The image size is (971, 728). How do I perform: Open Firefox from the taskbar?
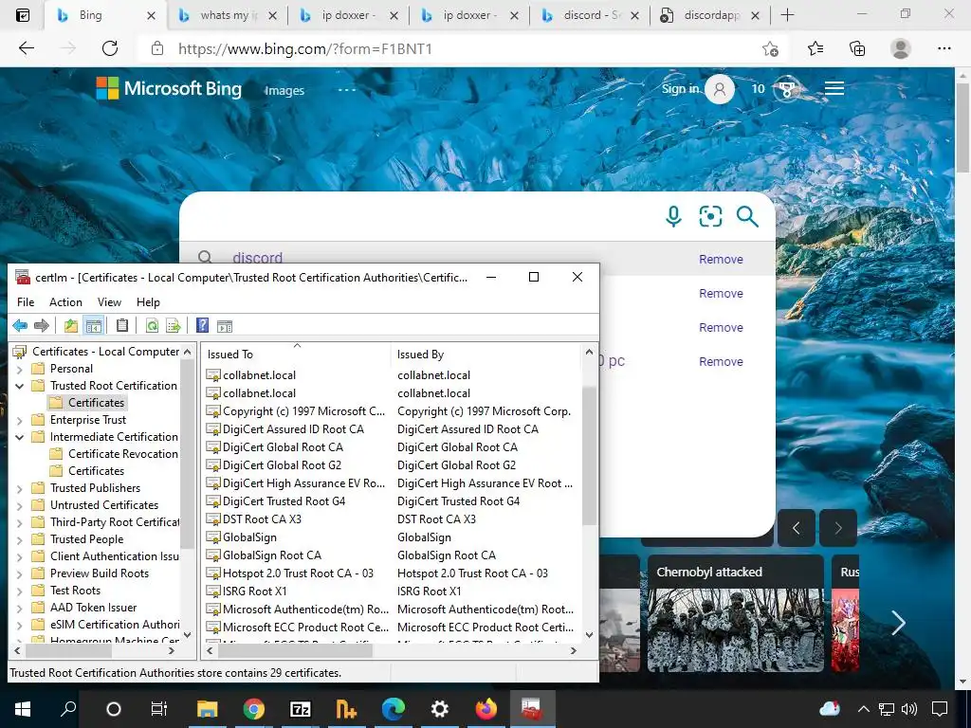point(486,709)
